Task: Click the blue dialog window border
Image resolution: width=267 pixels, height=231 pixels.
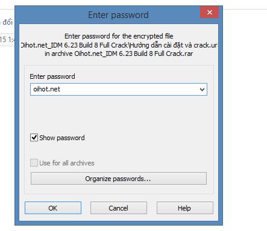Action: point(17,120)
